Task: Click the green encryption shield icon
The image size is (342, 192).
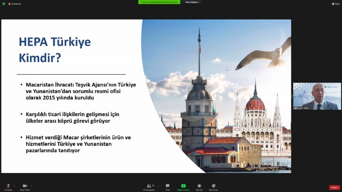Action: click(x=4, y=4)
